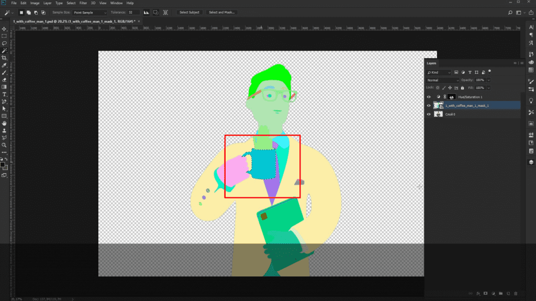The image size is (536, 301).
Task: Open the Kind filter dropdown
Action: pos(439,73)
